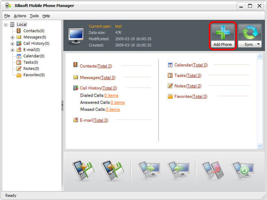Open Contacts Total 0 link
Screen dimensions: 267x200
pos(104,66)
